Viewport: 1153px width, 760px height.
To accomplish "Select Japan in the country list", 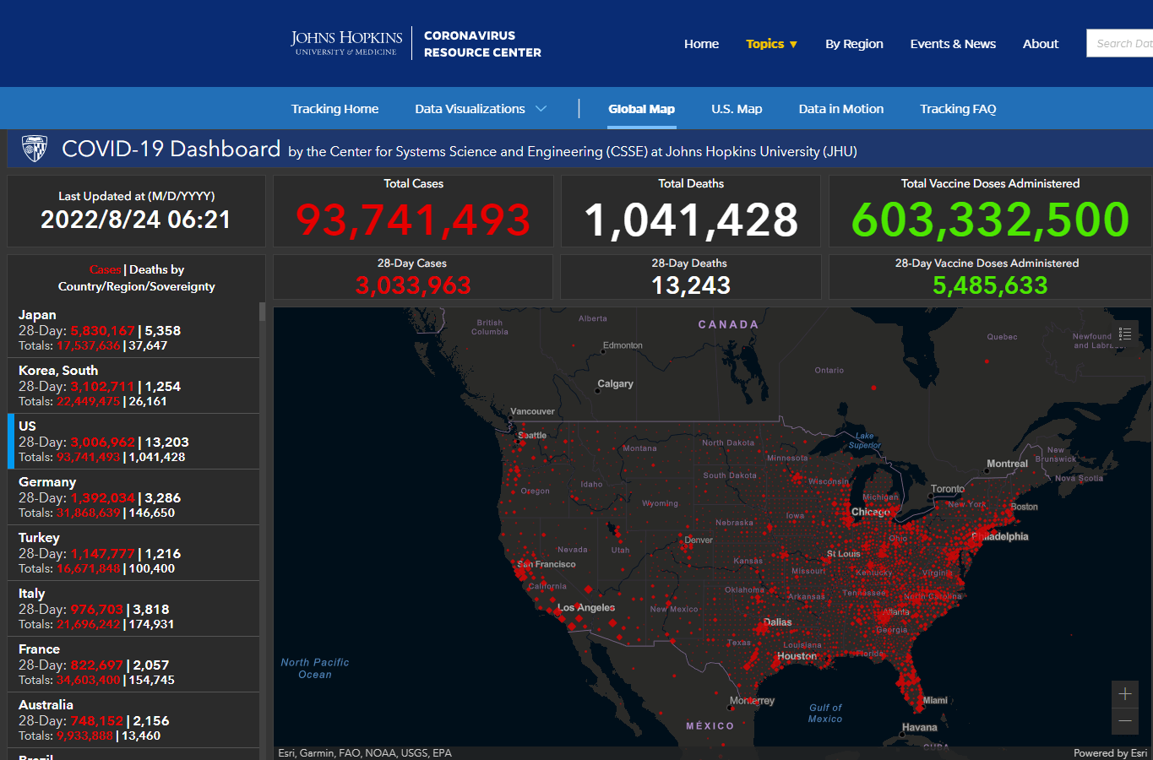I will coord(133,330).
